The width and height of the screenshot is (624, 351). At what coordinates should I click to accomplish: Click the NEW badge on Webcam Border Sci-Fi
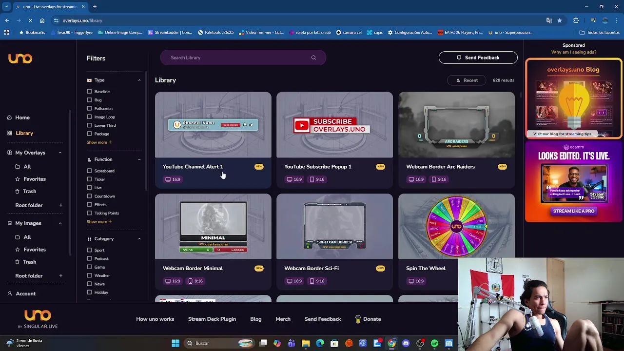(x=380, y=268)
